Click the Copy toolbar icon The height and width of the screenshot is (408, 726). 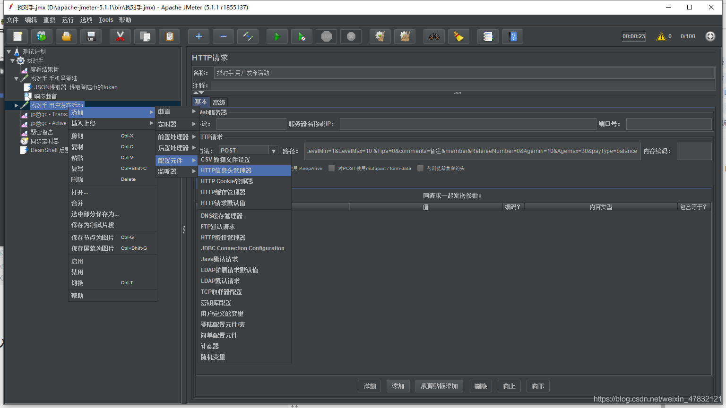145,36
